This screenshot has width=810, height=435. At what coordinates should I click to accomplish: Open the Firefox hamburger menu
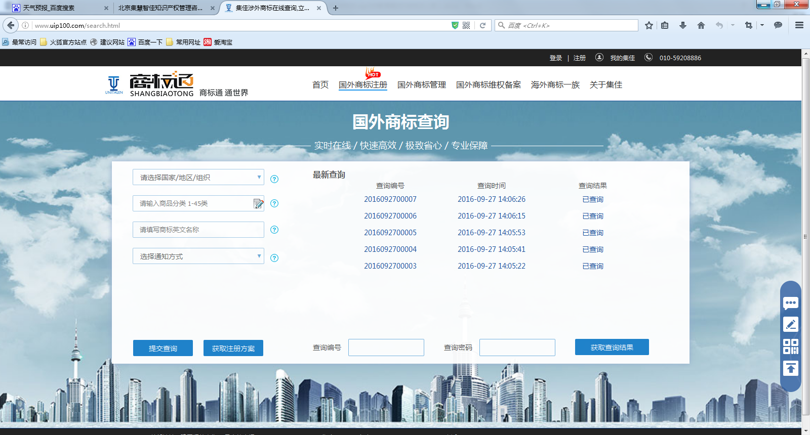pyautogui.click(x=799, y=25)
